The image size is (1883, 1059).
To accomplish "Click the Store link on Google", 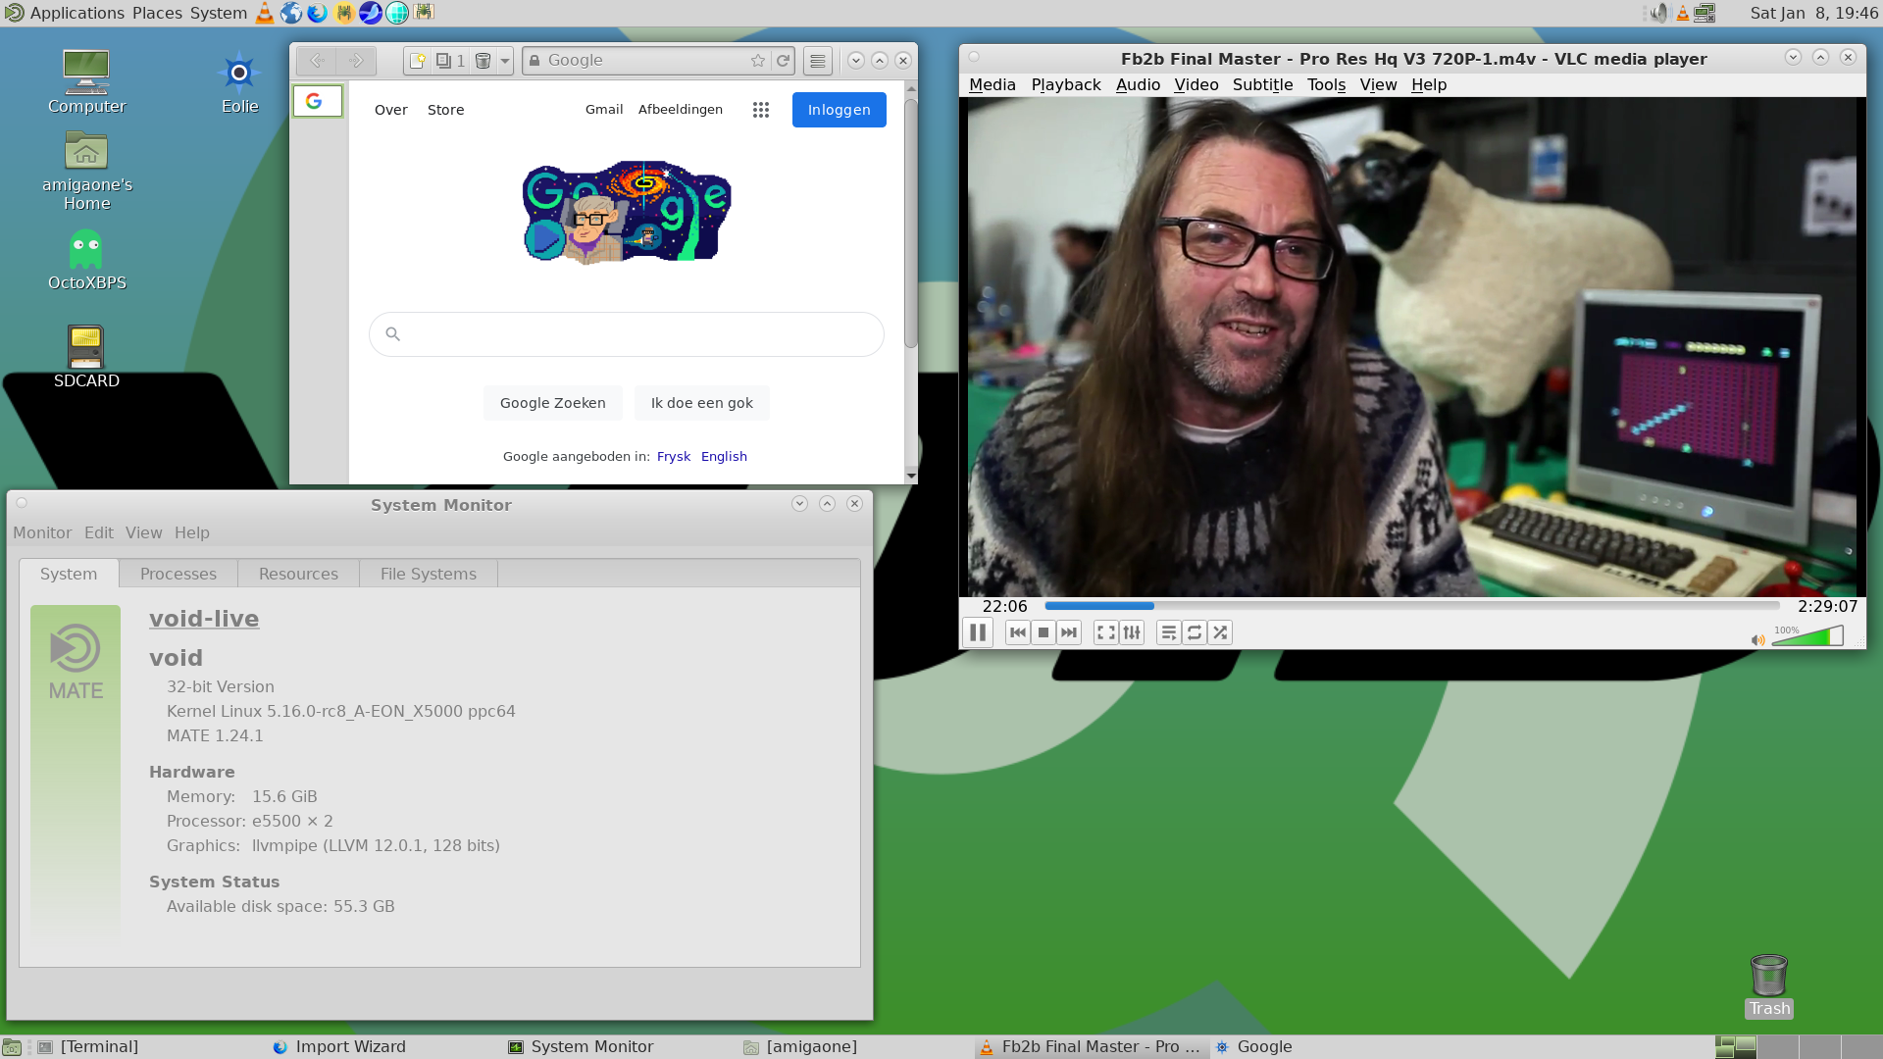I will click(445, 110).
